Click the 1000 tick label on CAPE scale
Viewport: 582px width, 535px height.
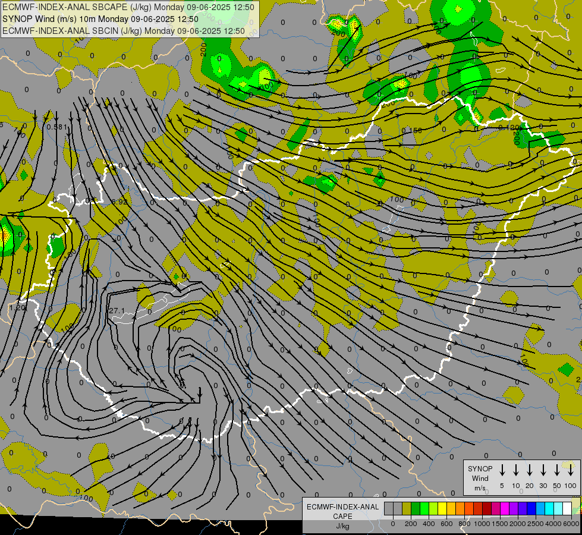(x=482, y=524)
